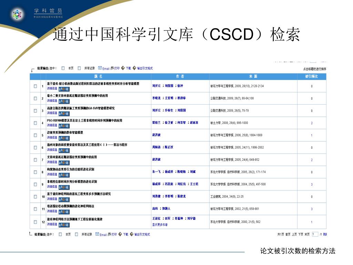Click the 跳转 jump link beside page input
Image resolution: width=353 pixels, height=265 pixels.
point(325,234)
